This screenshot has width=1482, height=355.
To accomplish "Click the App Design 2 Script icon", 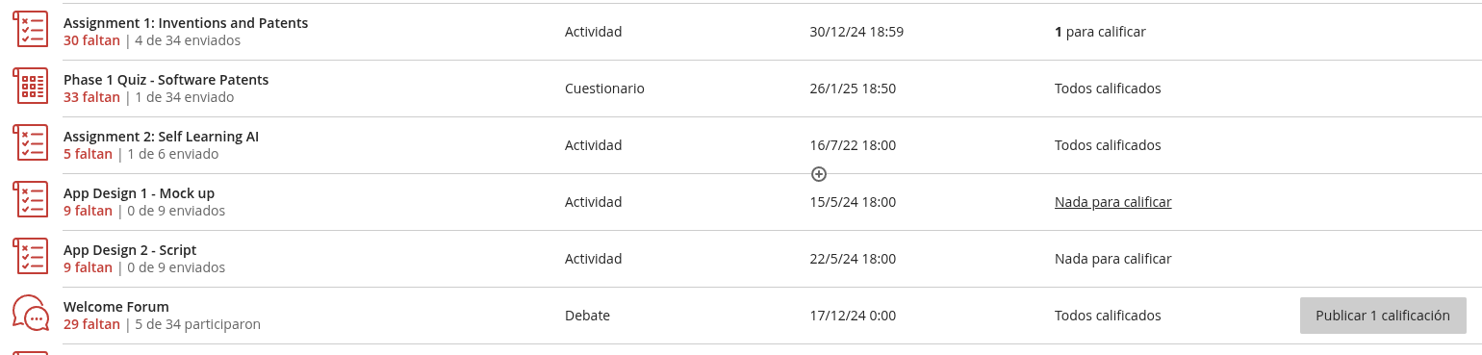I will (x=31, y=256).
